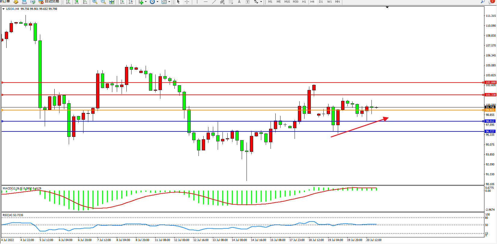Click the Zoom Out magnifier icon
This screenshot has height=244, width=497.
[x=103, y=2]
